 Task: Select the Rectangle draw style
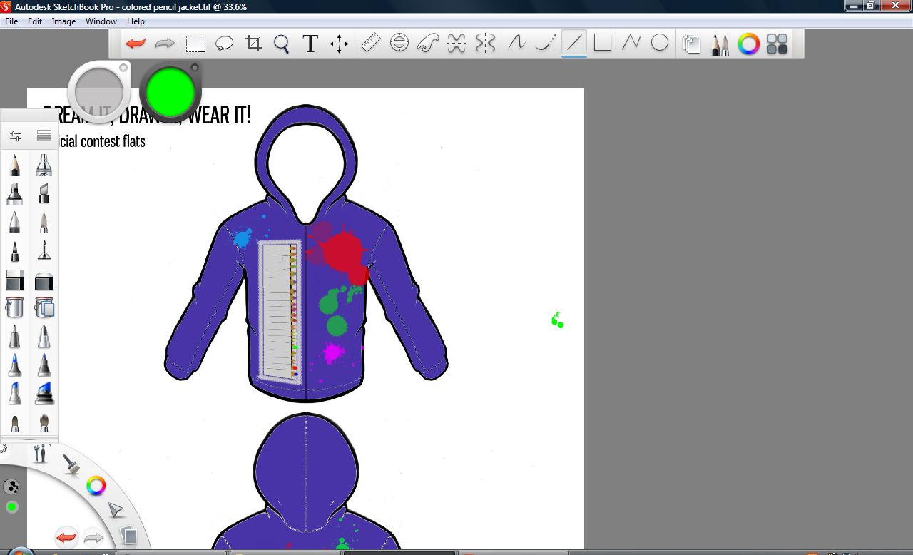pyautogui.click(x=603, y=43)
